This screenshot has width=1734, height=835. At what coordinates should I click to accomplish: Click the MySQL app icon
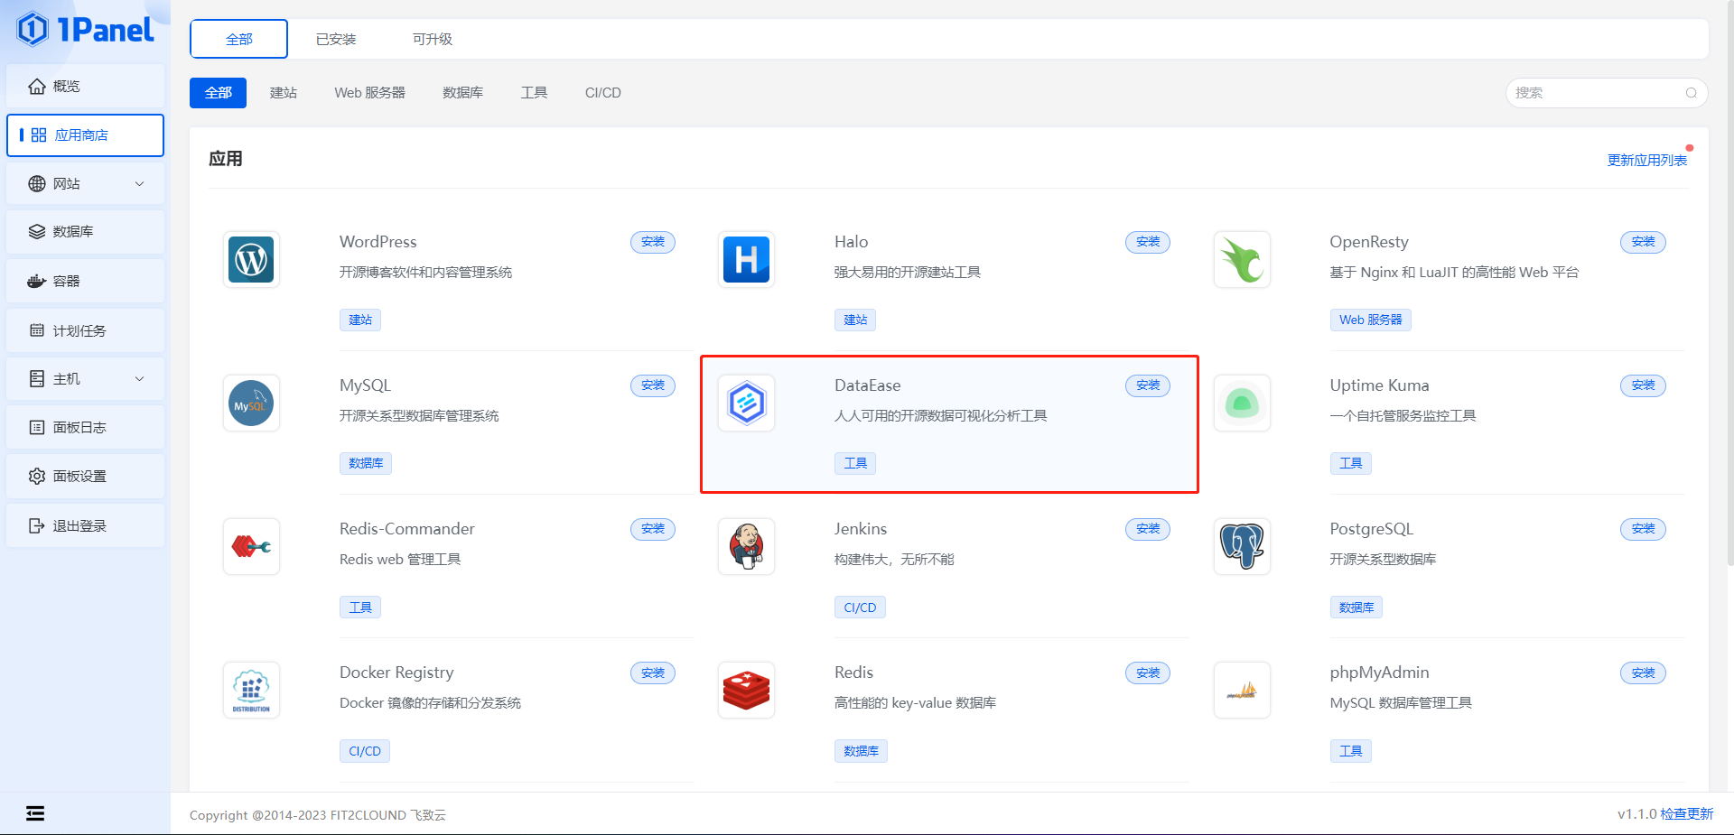click(251, 404)
